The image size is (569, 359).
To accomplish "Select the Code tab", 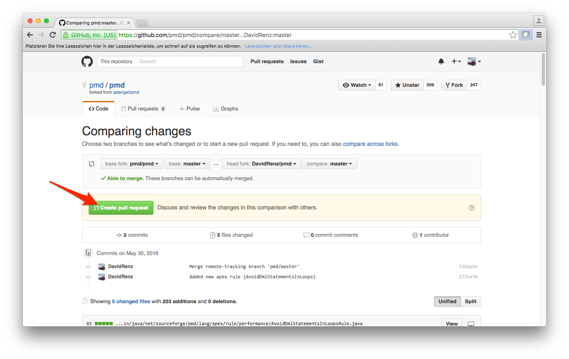I will point(98,109).
